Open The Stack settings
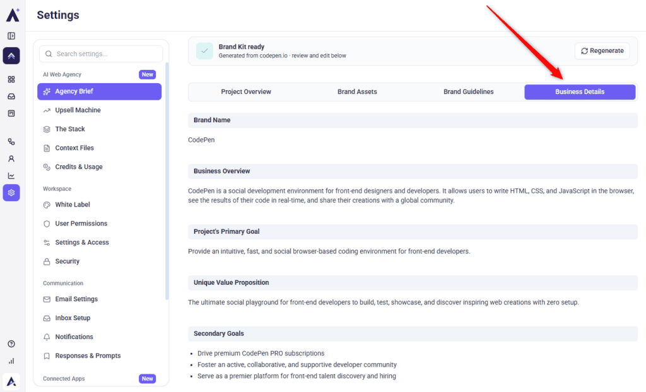Image resolution: width=646 pixels, height=392 pixels. point(99,129)
